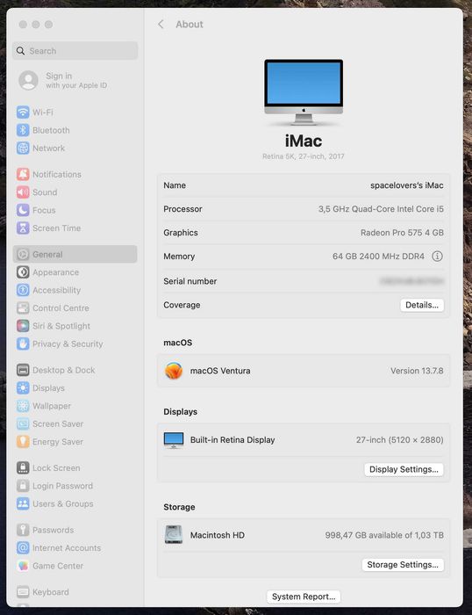Open the Users & Groups icon
472x615 pixels.
[x=23, y=503]
